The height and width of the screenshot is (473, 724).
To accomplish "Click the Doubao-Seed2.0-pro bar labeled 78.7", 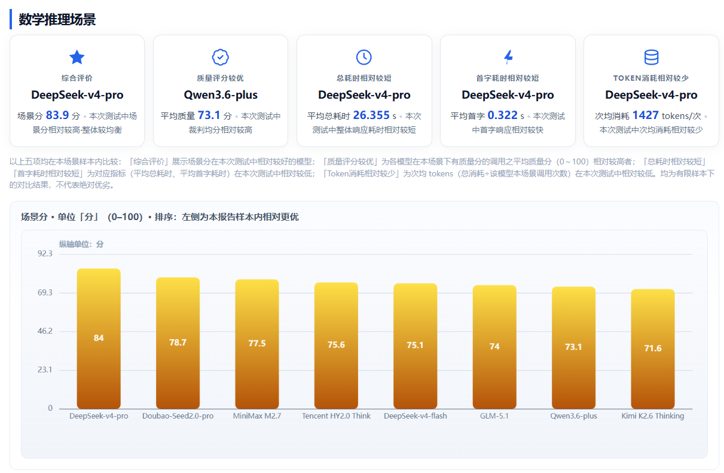I will coord(178,343).
